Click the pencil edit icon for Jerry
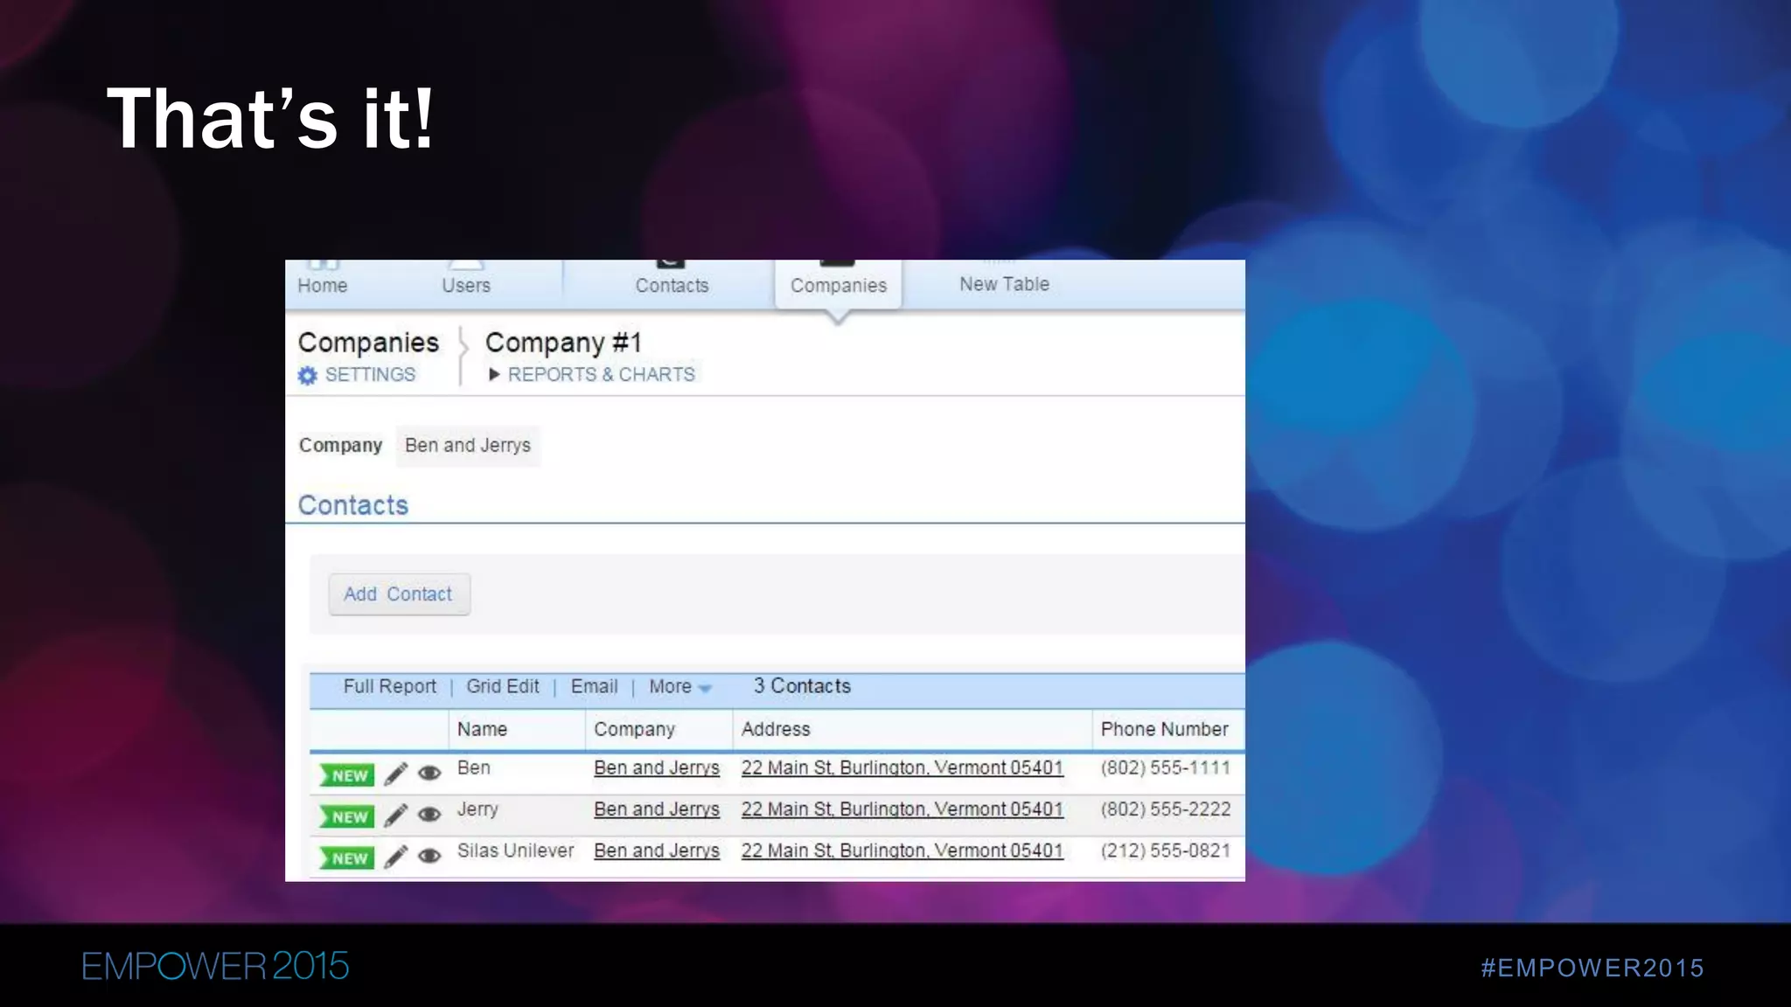The width and height of the screenshot is (1791, 1007). coord(395,815)
